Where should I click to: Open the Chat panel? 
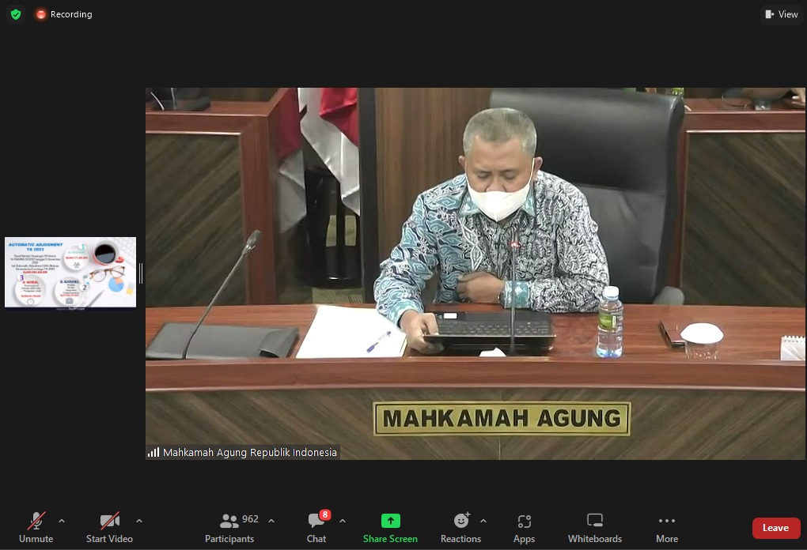pos(316,527)
